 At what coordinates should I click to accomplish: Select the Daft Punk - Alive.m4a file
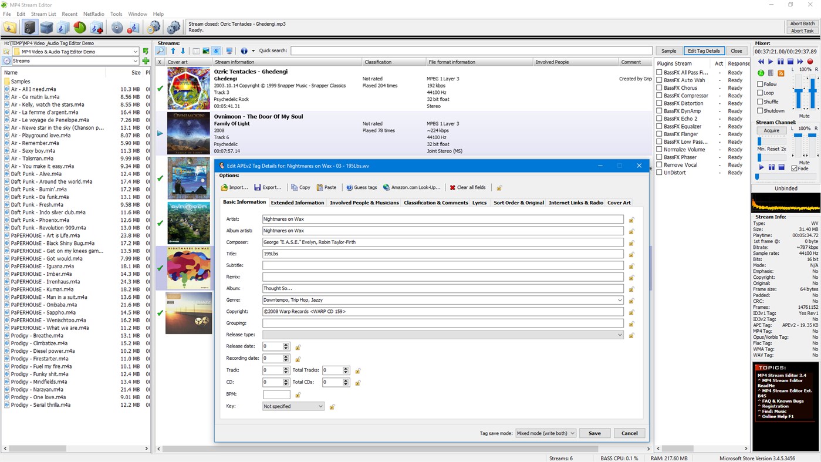pos(35,174)
